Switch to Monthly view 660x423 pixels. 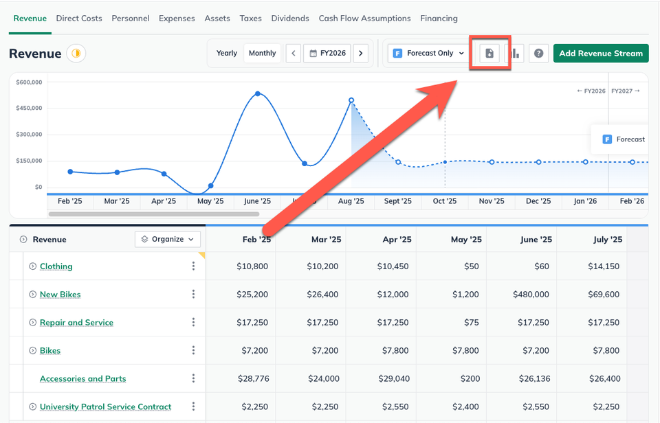pyautogui.click(x=262, y=54)
